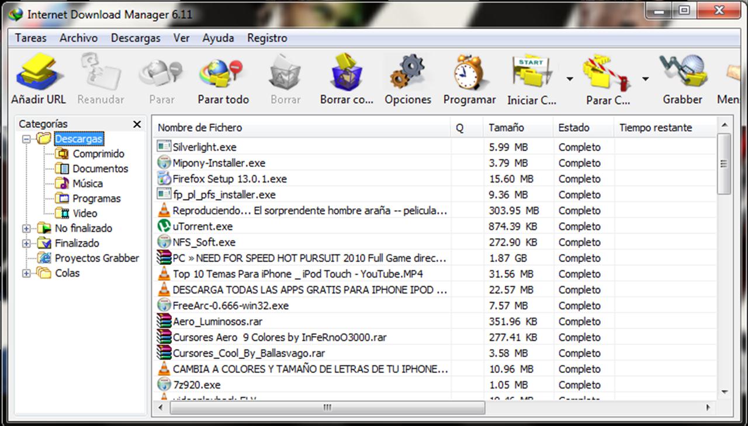Viewport: 748px width, 426px height.
Task: Click the Añadir URL toolbar icon
Action: 39,73
